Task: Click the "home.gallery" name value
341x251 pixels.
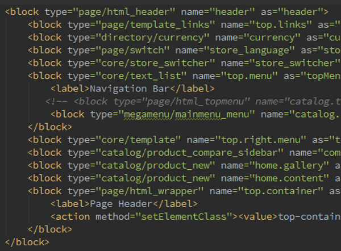Action: [x=289, y=166]
